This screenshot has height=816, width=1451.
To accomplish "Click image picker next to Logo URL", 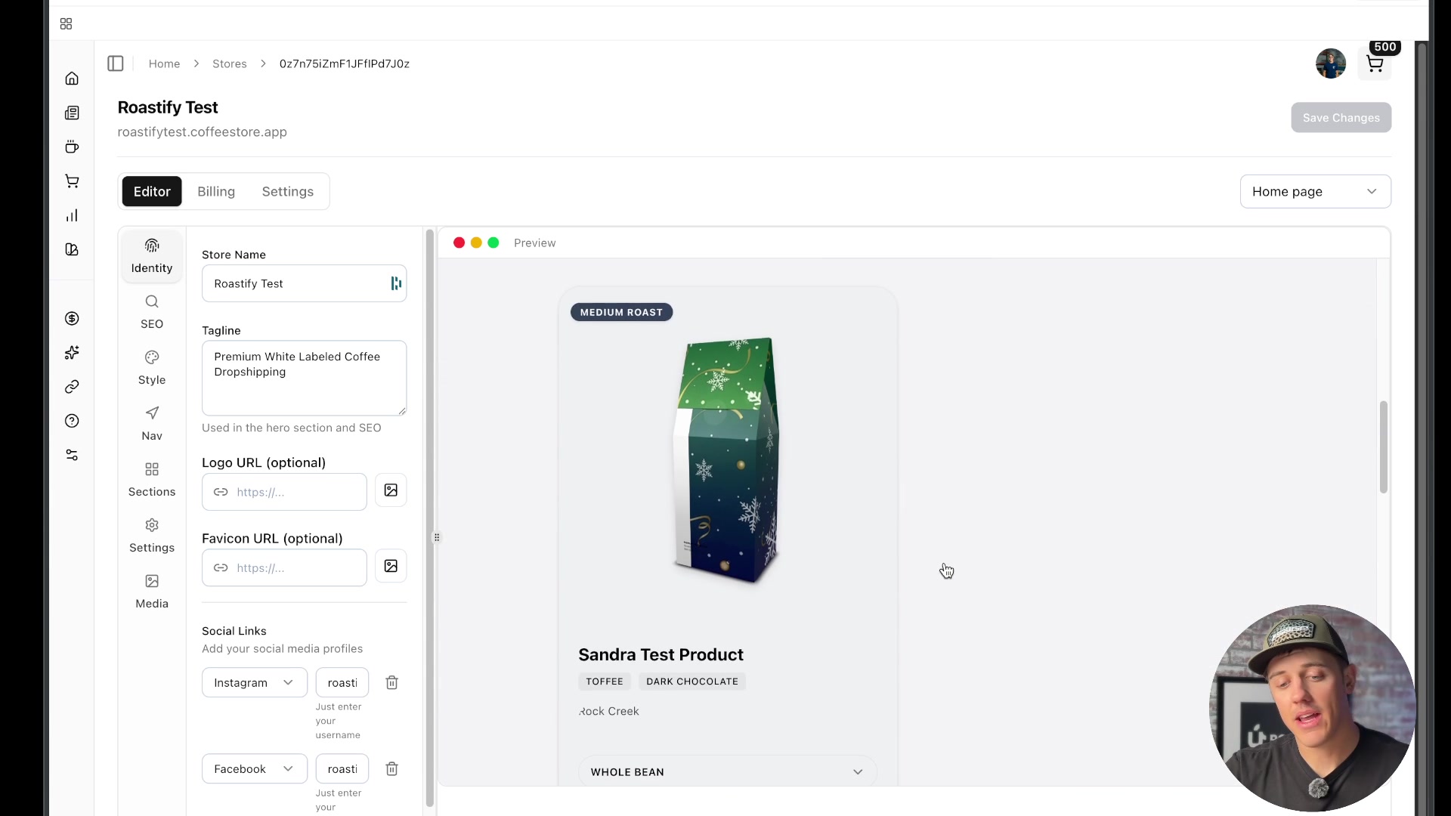I will pos(391,490).
